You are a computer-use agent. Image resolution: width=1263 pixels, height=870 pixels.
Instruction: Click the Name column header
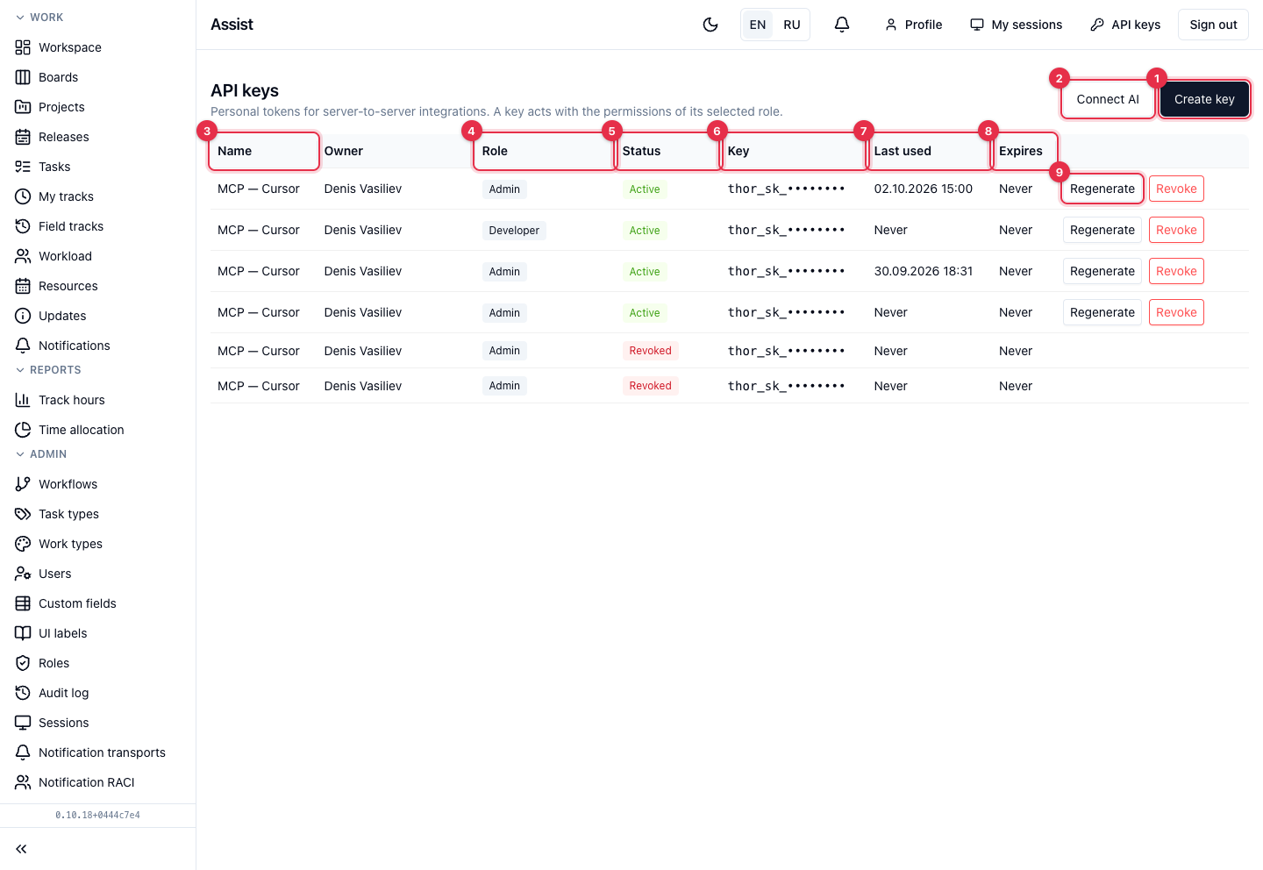[x=264, y=151]
